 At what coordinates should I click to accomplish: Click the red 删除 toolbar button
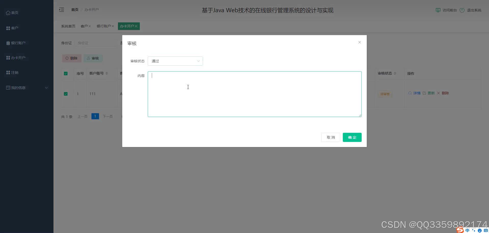[72, 58]
